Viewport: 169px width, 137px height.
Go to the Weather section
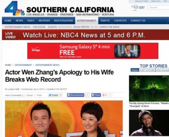[44, 21]
